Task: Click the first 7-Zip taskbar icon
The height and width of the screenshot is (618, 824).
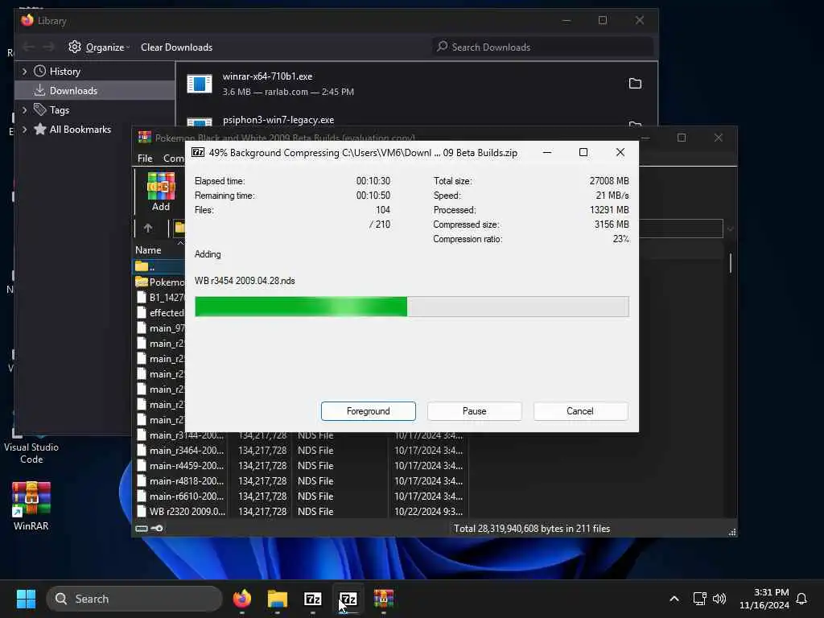Action: coord(313,599)
